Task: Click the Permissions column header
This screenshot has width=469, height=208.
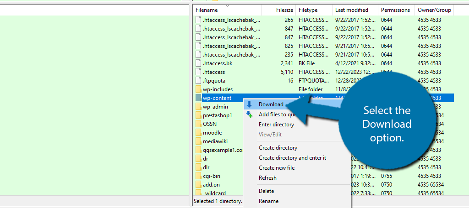Action: point(395,10)
